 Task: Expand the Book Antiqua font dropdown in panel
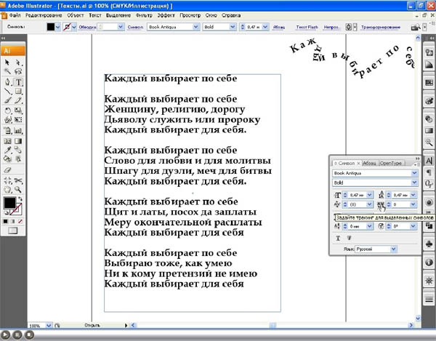click(x=415, y=174)
